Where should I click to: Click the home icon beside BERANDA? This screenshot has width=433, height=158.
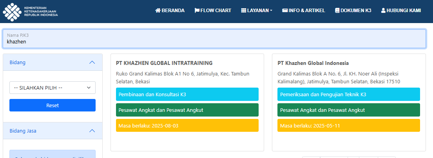pos(158,11)
